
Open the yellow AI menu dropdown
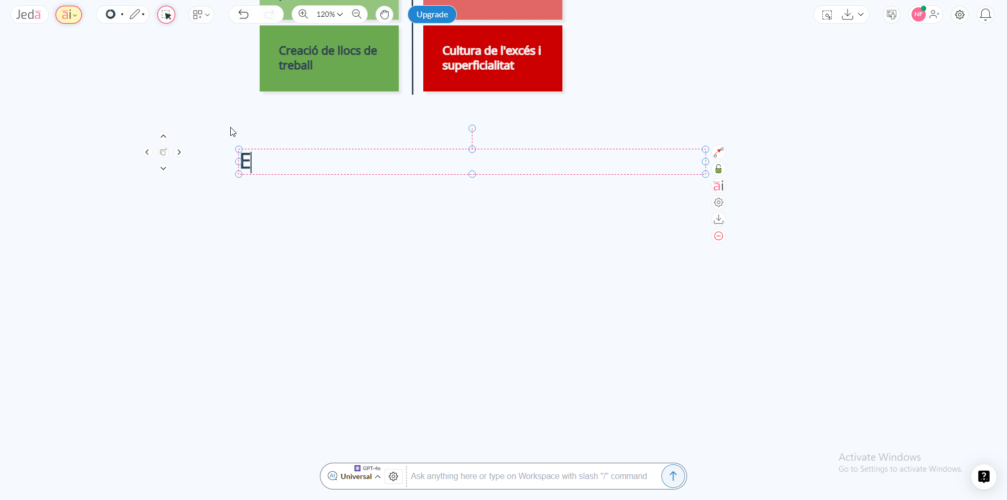[x=69, y=15]
